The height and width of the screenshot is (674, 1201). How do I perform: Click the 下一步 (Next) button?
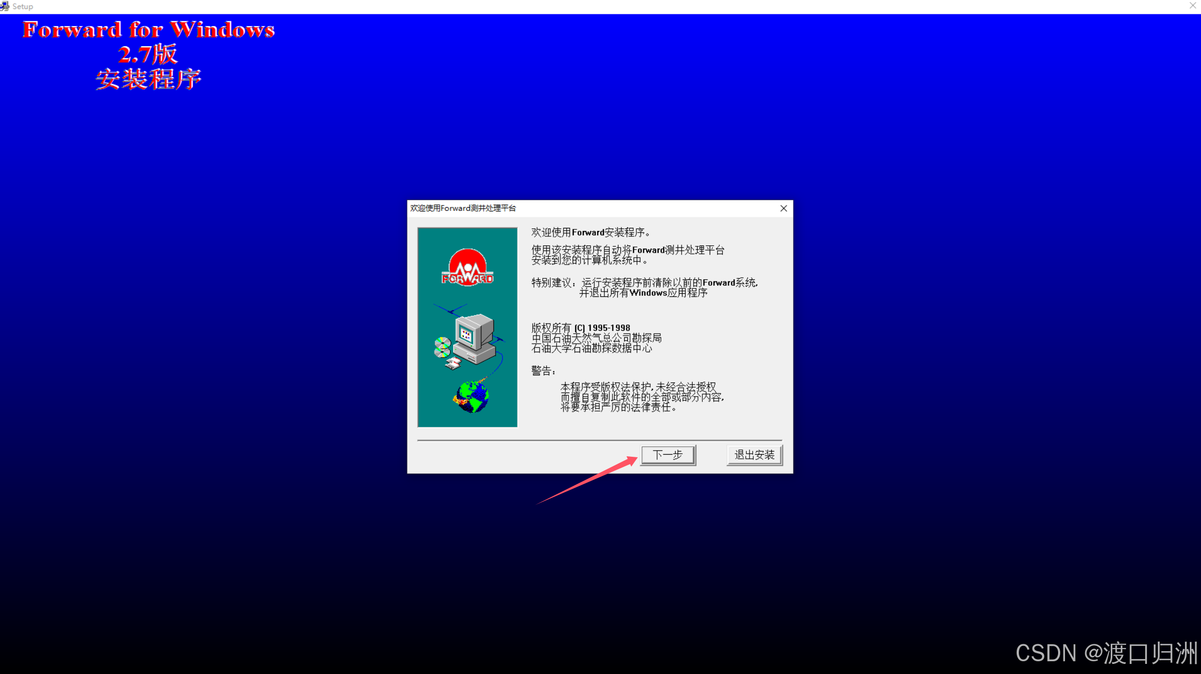[668, 455]
